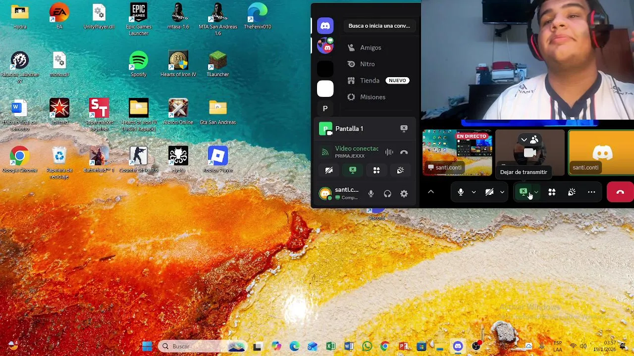Turn on camera in call control bar
The width and height of the screenshot is (634, 356).
click(x=489, y=192)
